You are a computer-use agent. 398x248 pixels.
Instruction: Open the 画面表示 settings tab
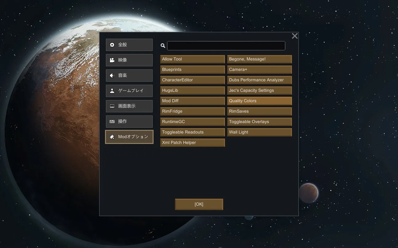[x=129, y=106]
